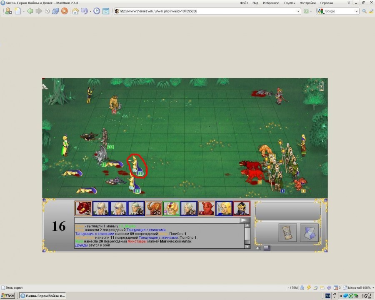
Task: Send chat message with the arrow button
Action: point(245,220)
